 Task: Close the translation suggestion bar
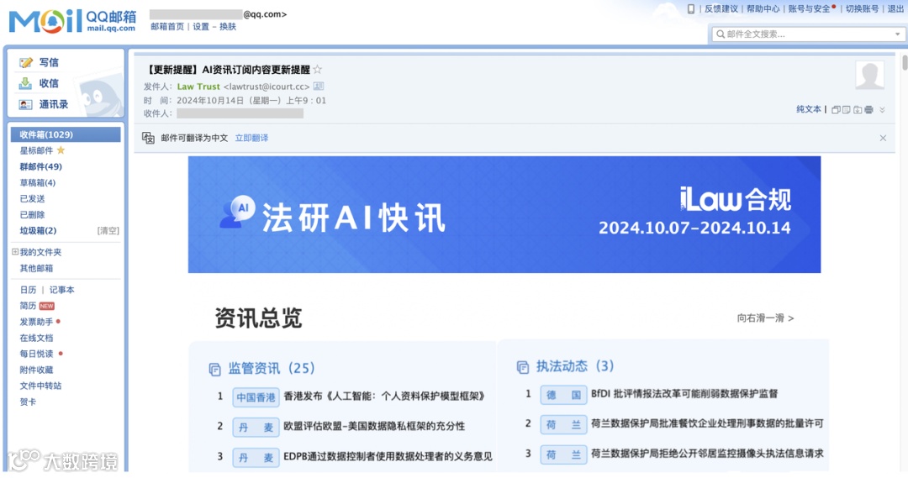click(883, 138)
